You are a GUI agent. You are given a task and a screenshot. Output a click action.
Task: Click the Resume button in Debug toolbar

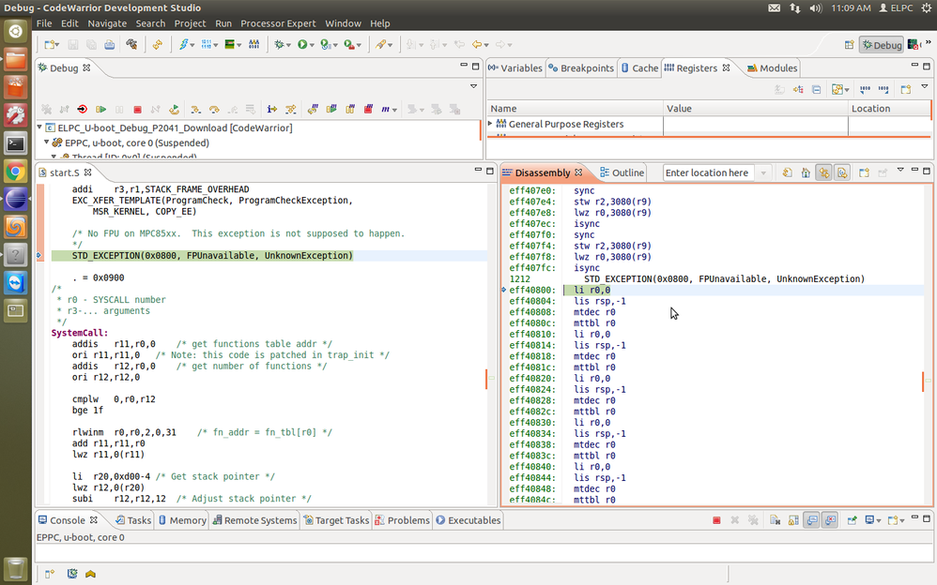[x=101, y=110]
